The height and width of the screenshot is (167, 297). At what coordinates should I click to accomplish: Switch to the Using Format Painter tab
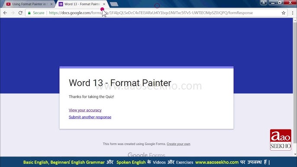coord(29,4)
